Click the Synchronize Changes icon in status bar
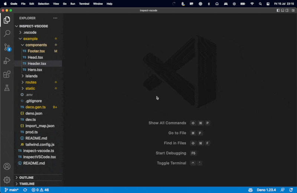The width and height of the screenshot is (297, 193). (x=25, y=190)
